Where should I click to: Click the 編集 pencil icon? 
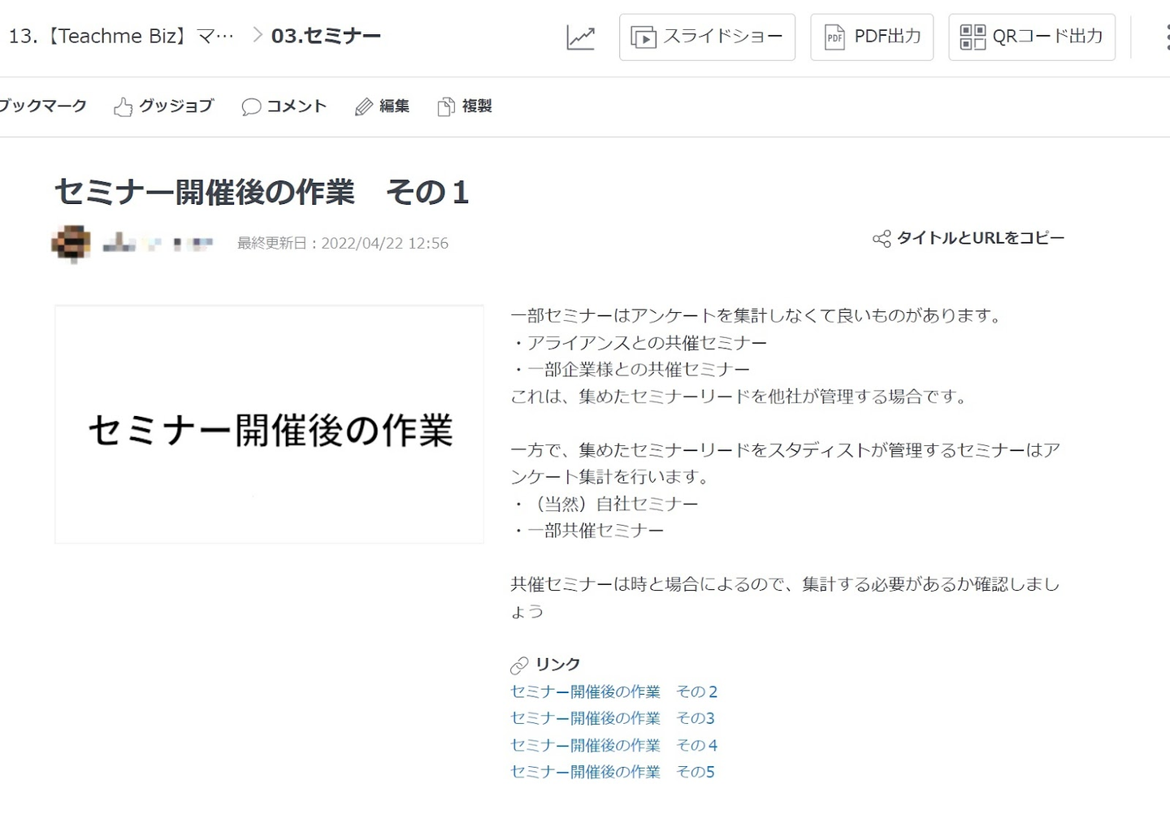pyautogui.click(x=364, y=107)
